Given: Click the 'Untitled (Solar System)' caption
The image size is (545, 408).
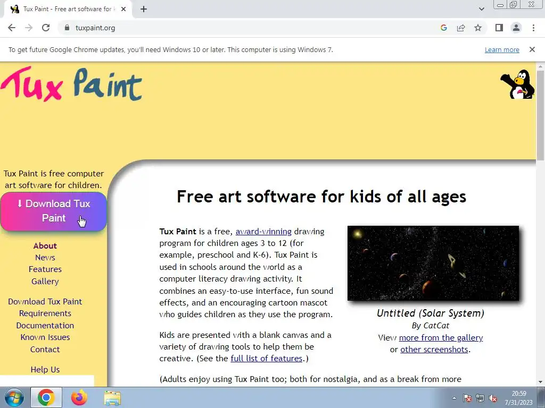Looking at the screenshot, I should (430, 313).
